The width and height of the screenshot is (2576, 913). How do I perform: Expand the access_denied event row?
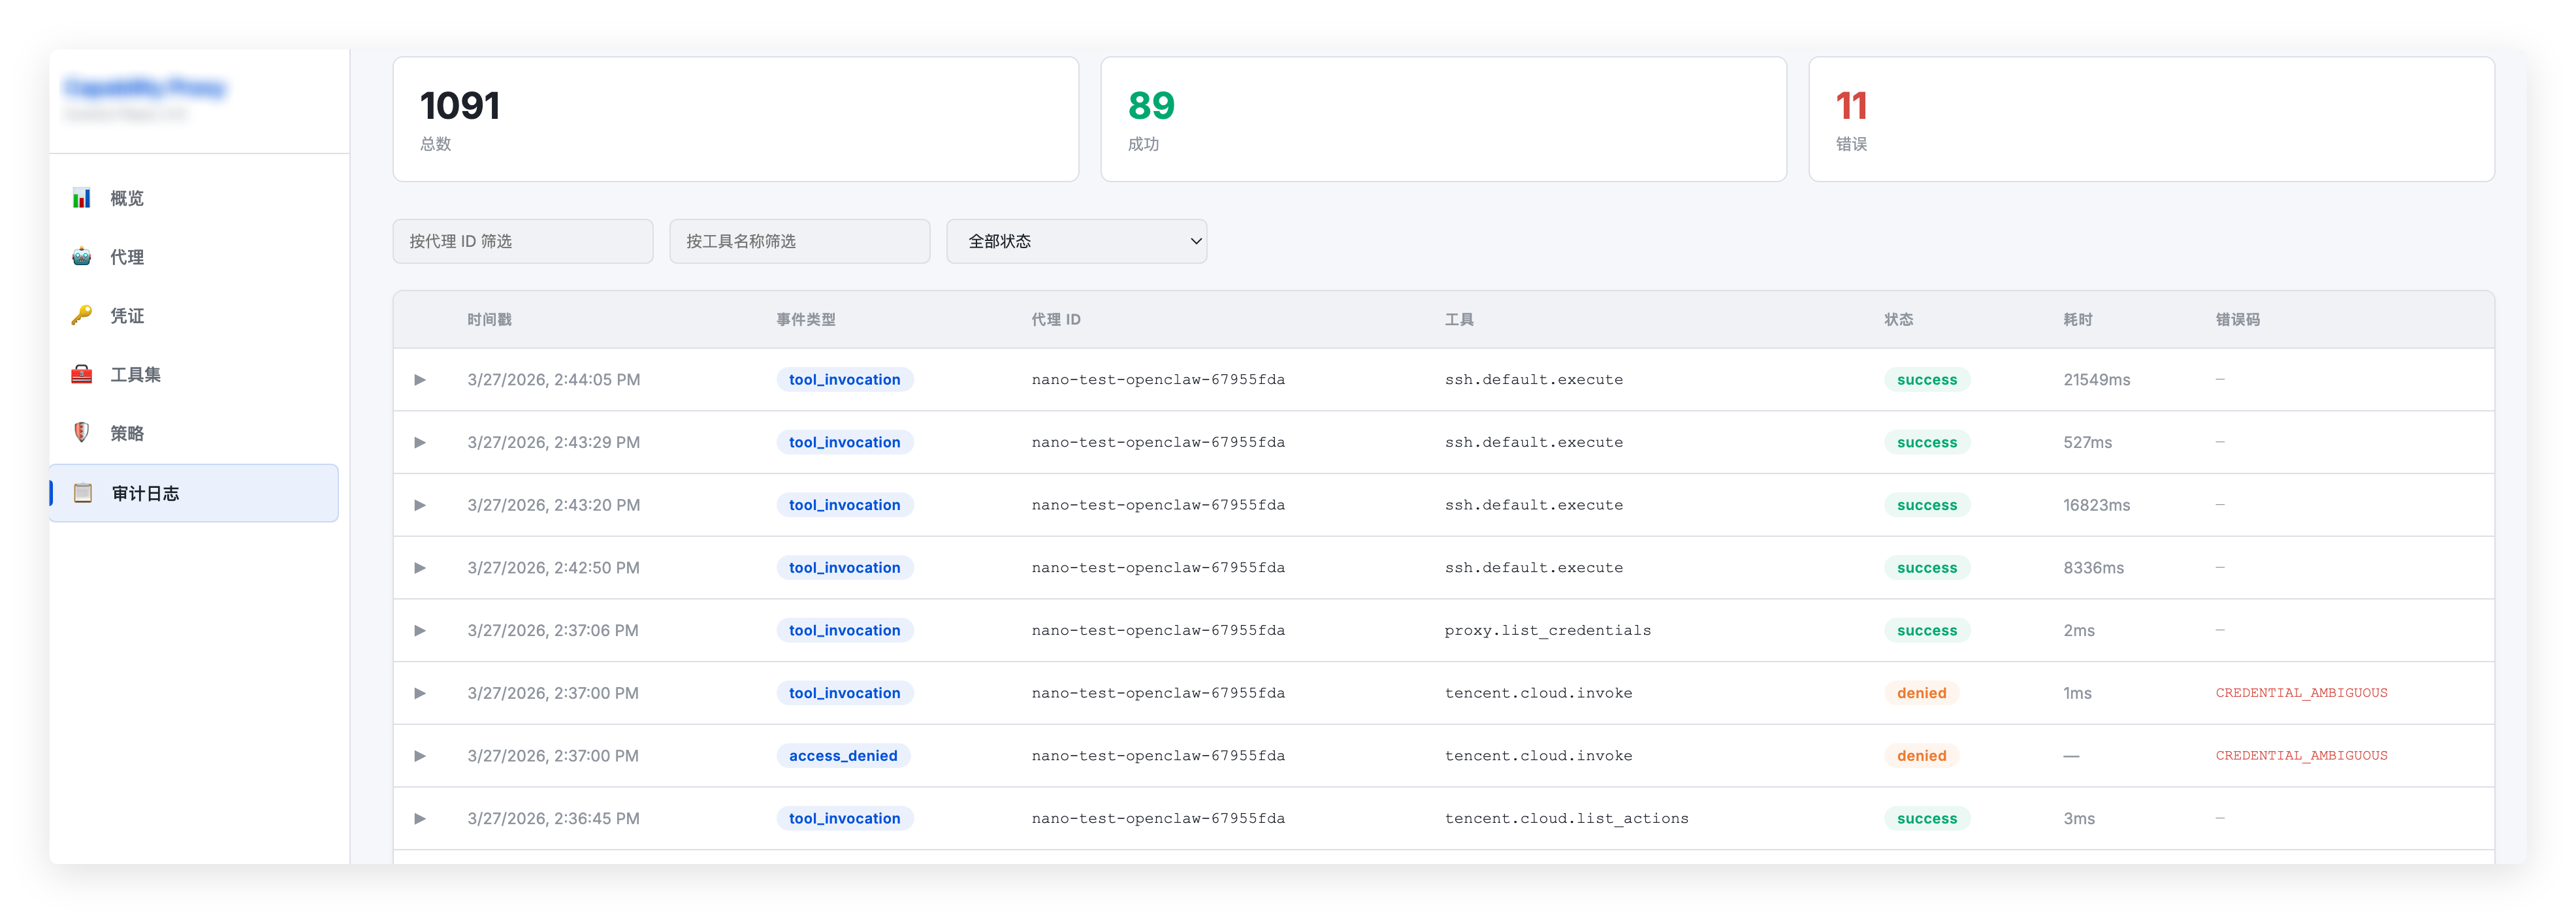click(420, 756)
